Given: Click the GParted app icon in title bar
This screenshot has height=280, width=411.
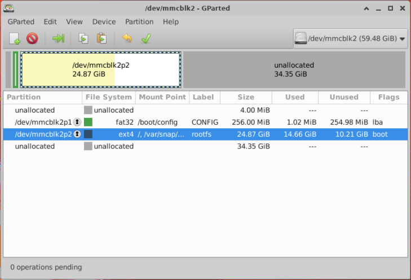Looking at the screenshot, I should pos(8,8).
